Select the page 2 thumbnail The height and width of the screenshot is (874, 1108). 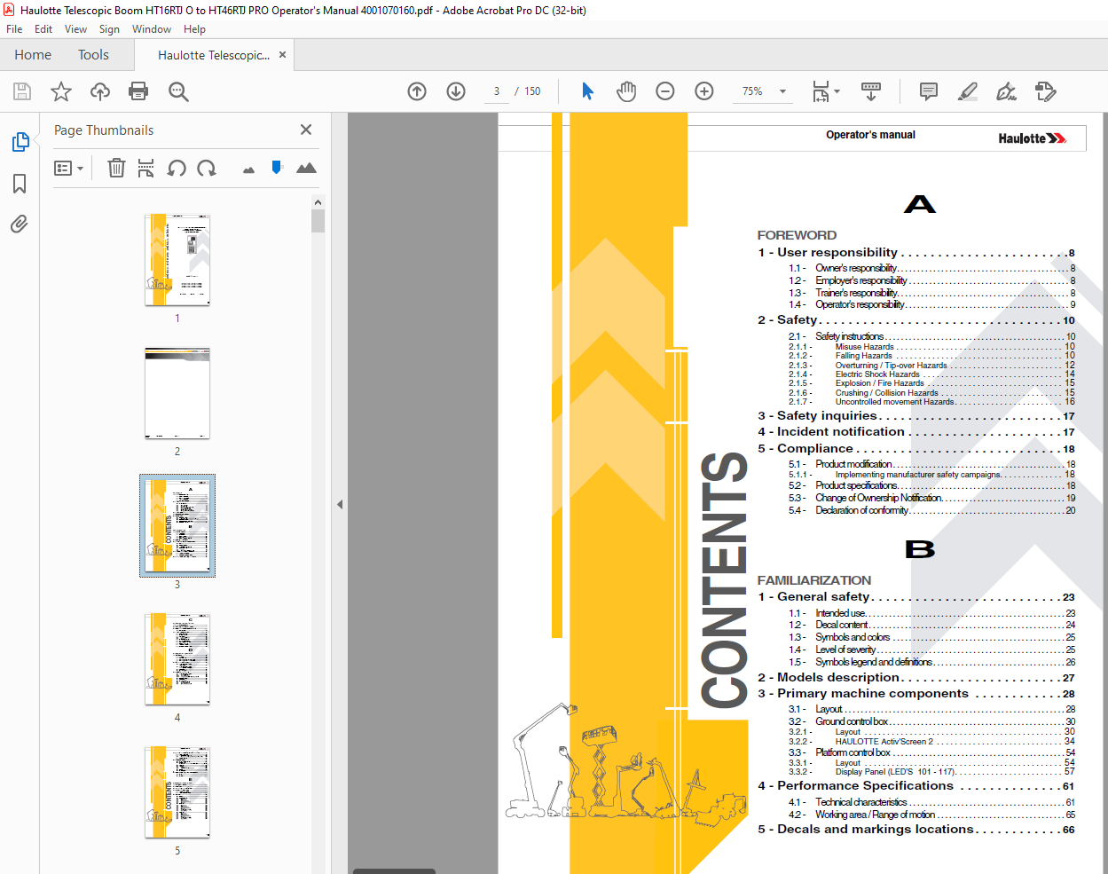pos(177,393)
